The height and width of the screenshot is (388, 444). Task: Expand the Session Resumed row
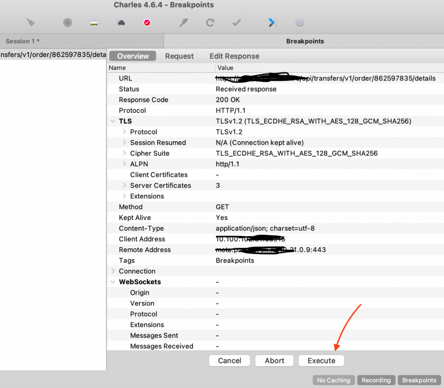[x=124, y=142]
